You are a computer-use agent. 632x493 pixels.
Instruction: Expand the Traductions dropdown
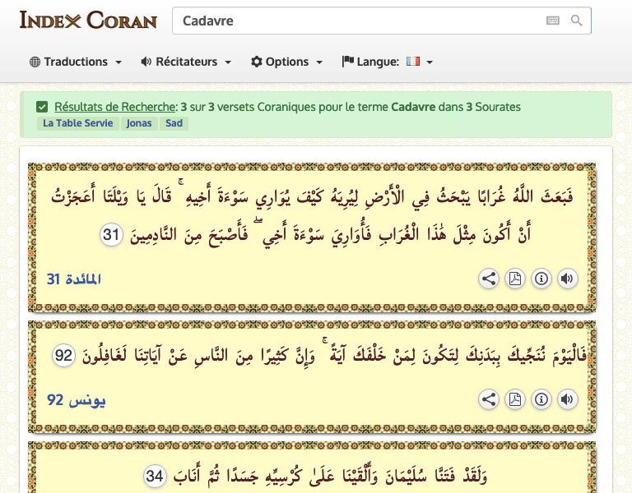pos(76,62)
